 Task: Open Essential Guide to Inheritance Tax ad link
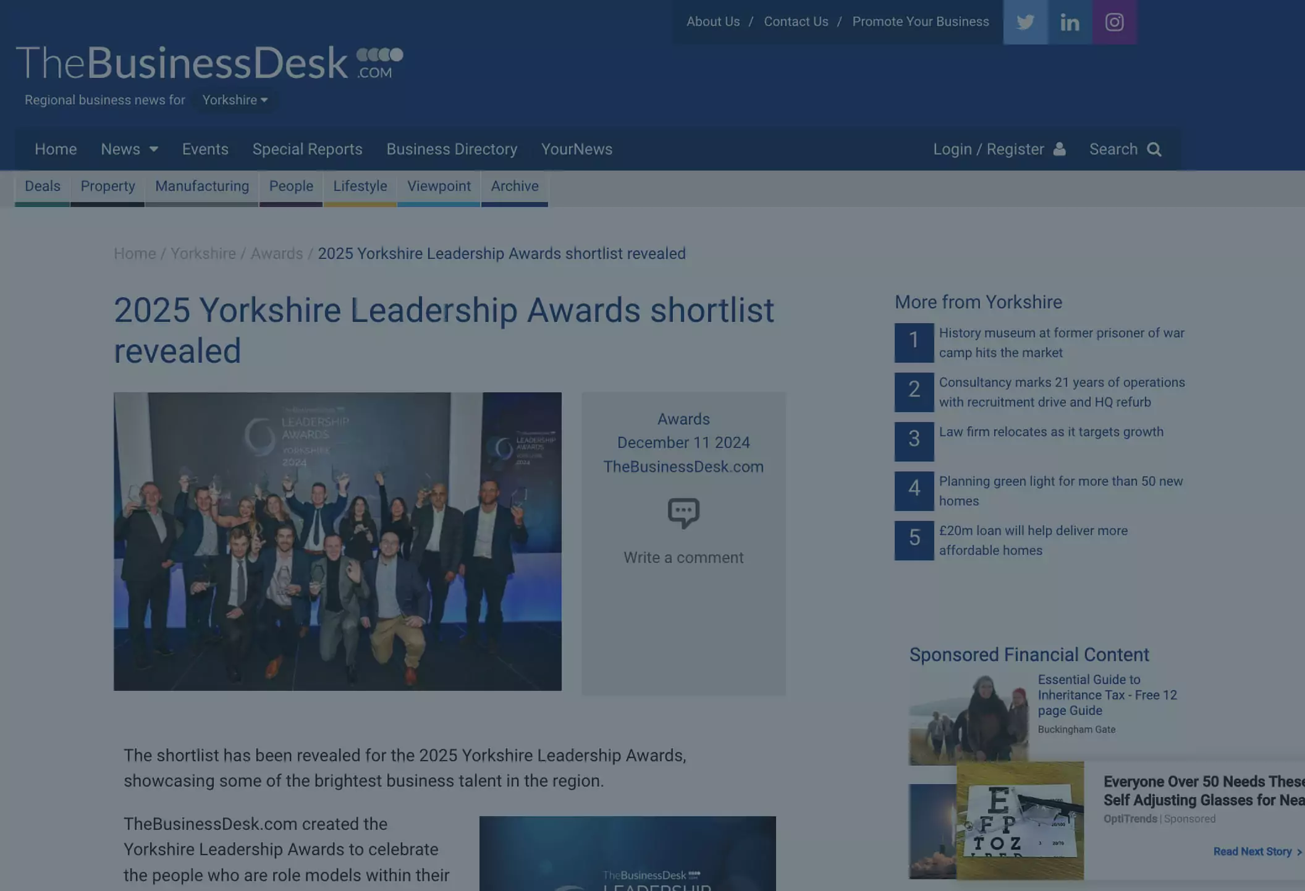point(1107,695)
